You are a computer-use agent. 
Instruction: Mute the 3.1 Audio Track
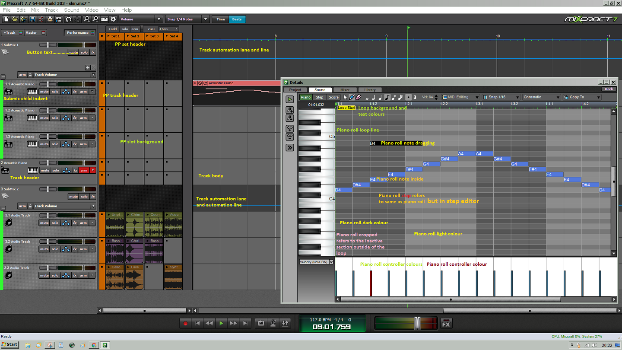pos(44,223)
